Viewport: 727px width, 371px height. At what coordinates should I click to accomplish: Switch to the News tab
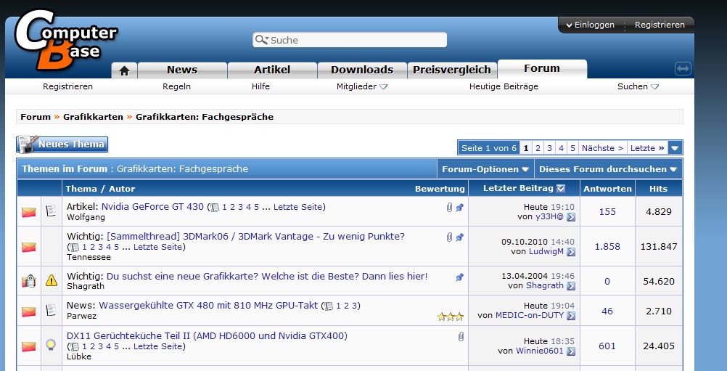click(x=181, y=70)
